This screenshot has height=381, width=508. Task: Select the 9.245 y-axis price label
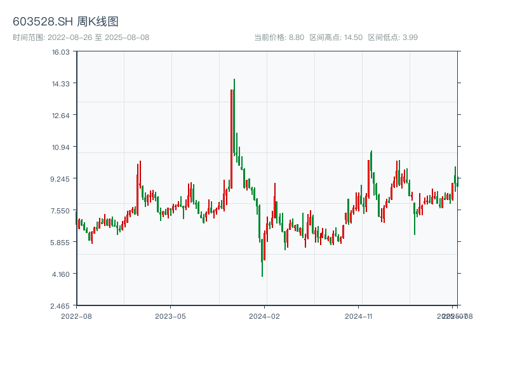point(61,178)
